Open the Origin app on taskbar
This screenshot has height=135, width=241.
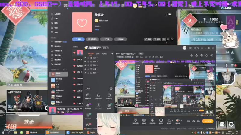pyautogui.click(x=91, y=132)
